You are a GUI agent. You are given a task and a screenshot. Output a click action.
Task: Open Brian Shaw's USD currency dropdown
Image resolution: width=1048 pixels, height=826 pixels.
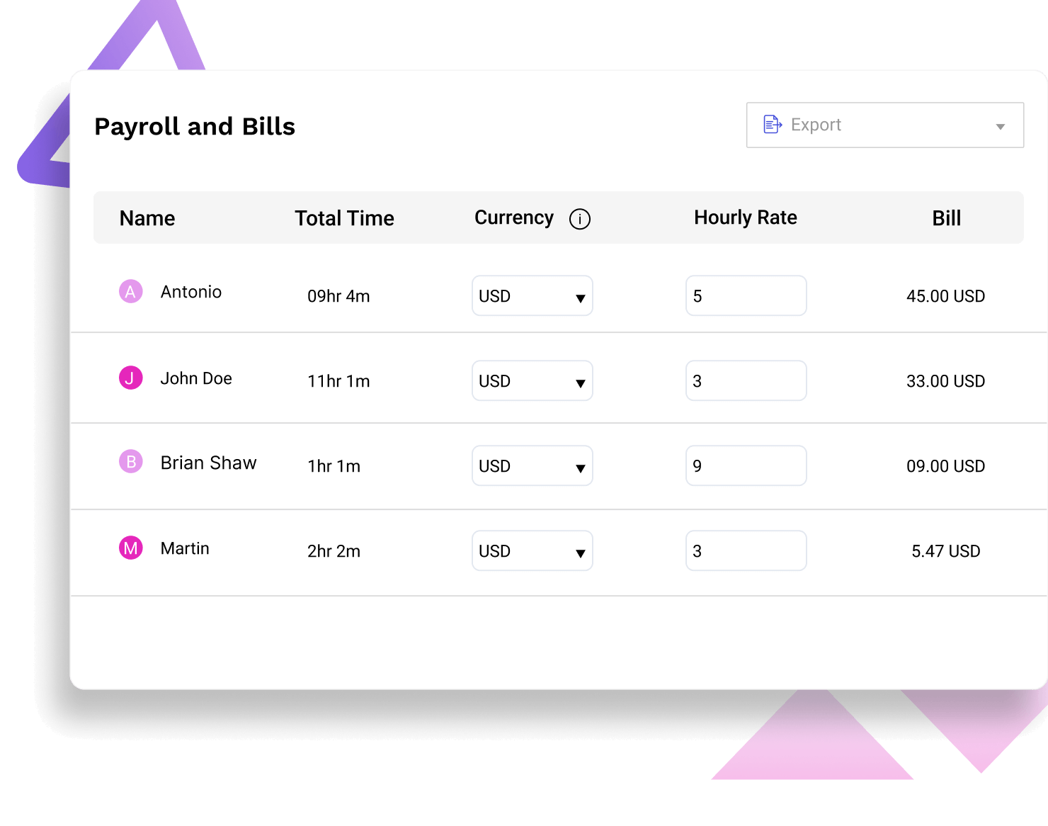pyautogui.click(x=532, y=465)
